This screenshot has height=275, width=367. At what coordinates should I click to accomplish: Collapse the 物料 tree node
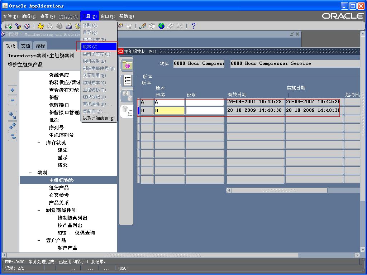point(30,173)
